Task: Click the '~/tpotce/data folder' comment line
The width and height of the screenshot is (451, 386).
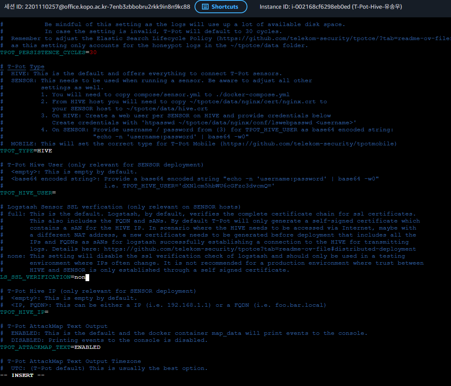Action: 154,45
